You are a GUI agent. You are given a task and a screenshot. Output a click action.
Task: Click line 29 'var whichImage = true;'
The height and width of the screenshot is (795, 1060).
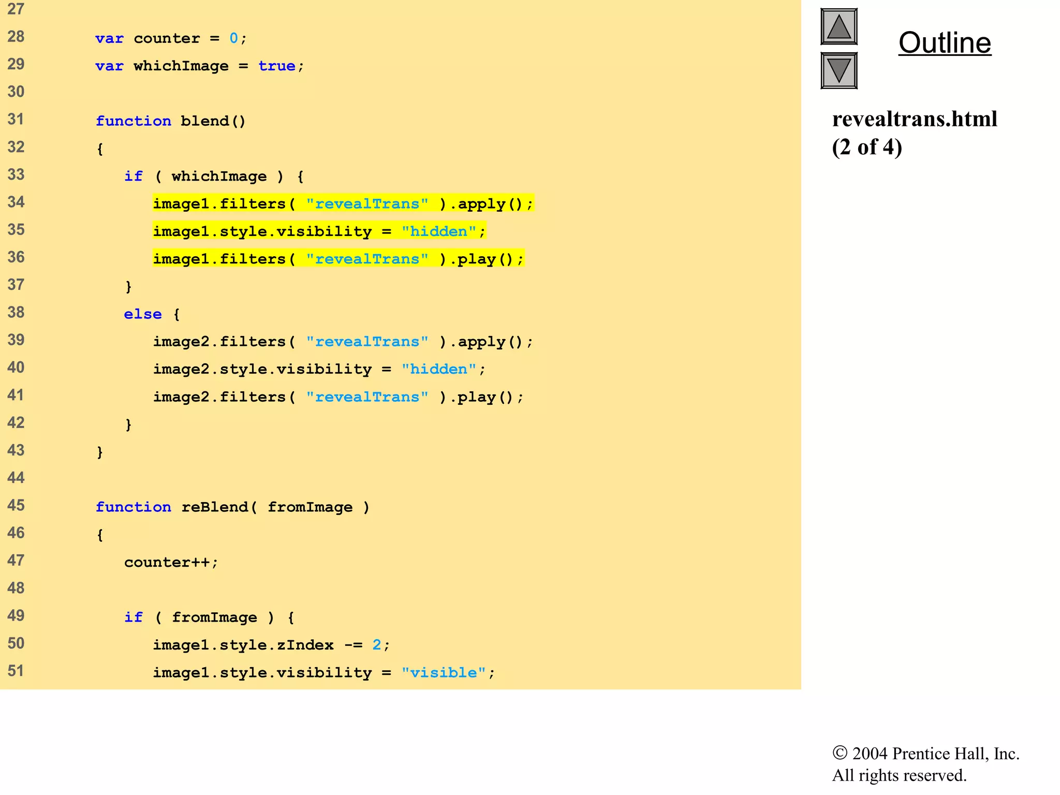point(200,66)
